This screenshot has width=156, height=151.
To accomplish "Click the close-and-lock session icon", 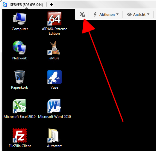I will point(82,14).
